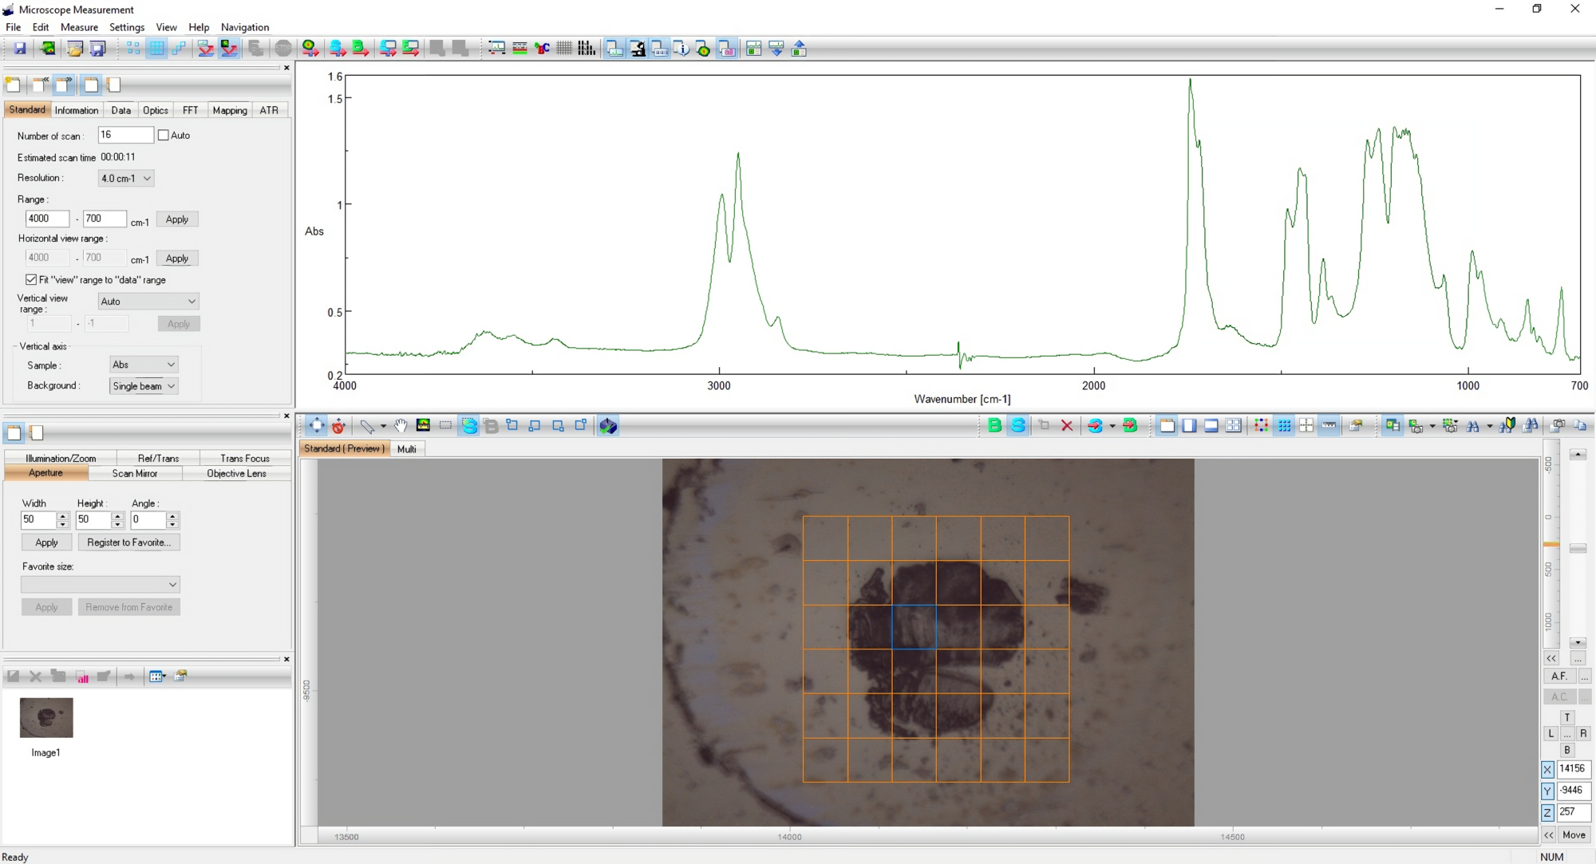Viewport: 1596px width, 864px height.
Task: Click the red X delete marker icon
Action: (x=1067, y=425)
